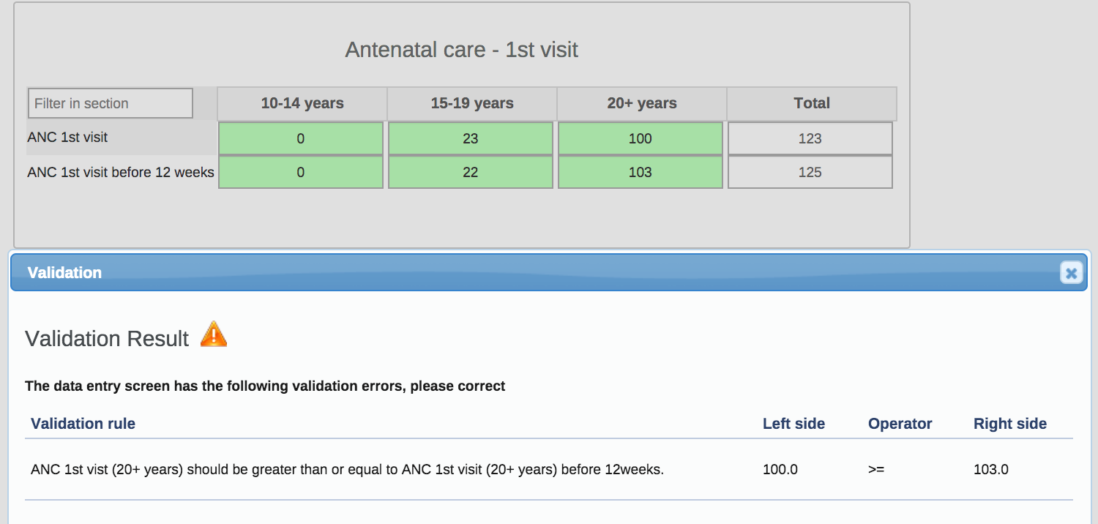
Task: Click the 10-14 years column header
Action: (x=302, y=103)
